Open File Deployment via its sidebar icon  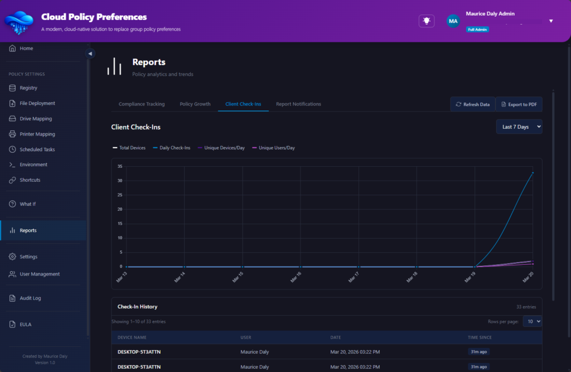pos(13,103)
